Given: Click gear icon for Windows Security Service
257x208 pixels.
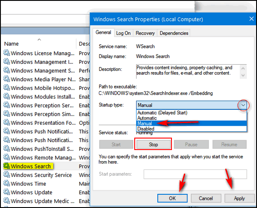Looking at the screenshot, I should (7, 175).
